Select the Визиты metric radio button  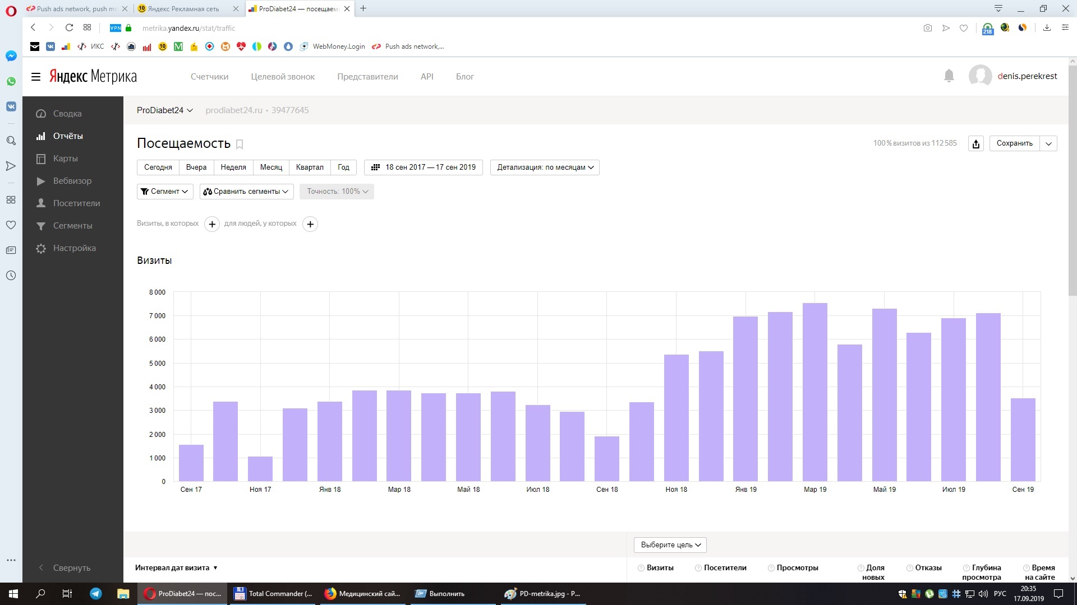coord(641,568)
